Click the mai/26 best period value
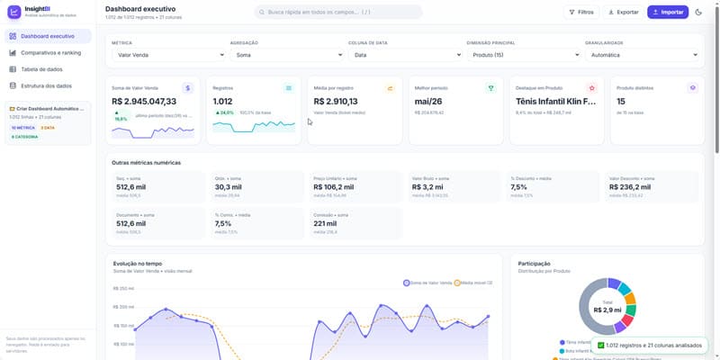This screenshot has height=360, width=720. click(428, 102)
